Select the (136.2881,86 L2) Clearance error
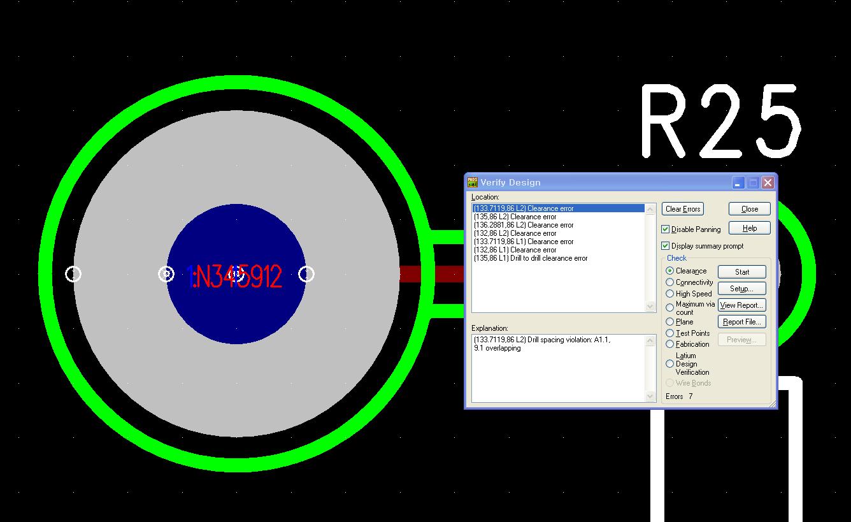The height and width of the screenshot is (522, 851). coord(523,225)
